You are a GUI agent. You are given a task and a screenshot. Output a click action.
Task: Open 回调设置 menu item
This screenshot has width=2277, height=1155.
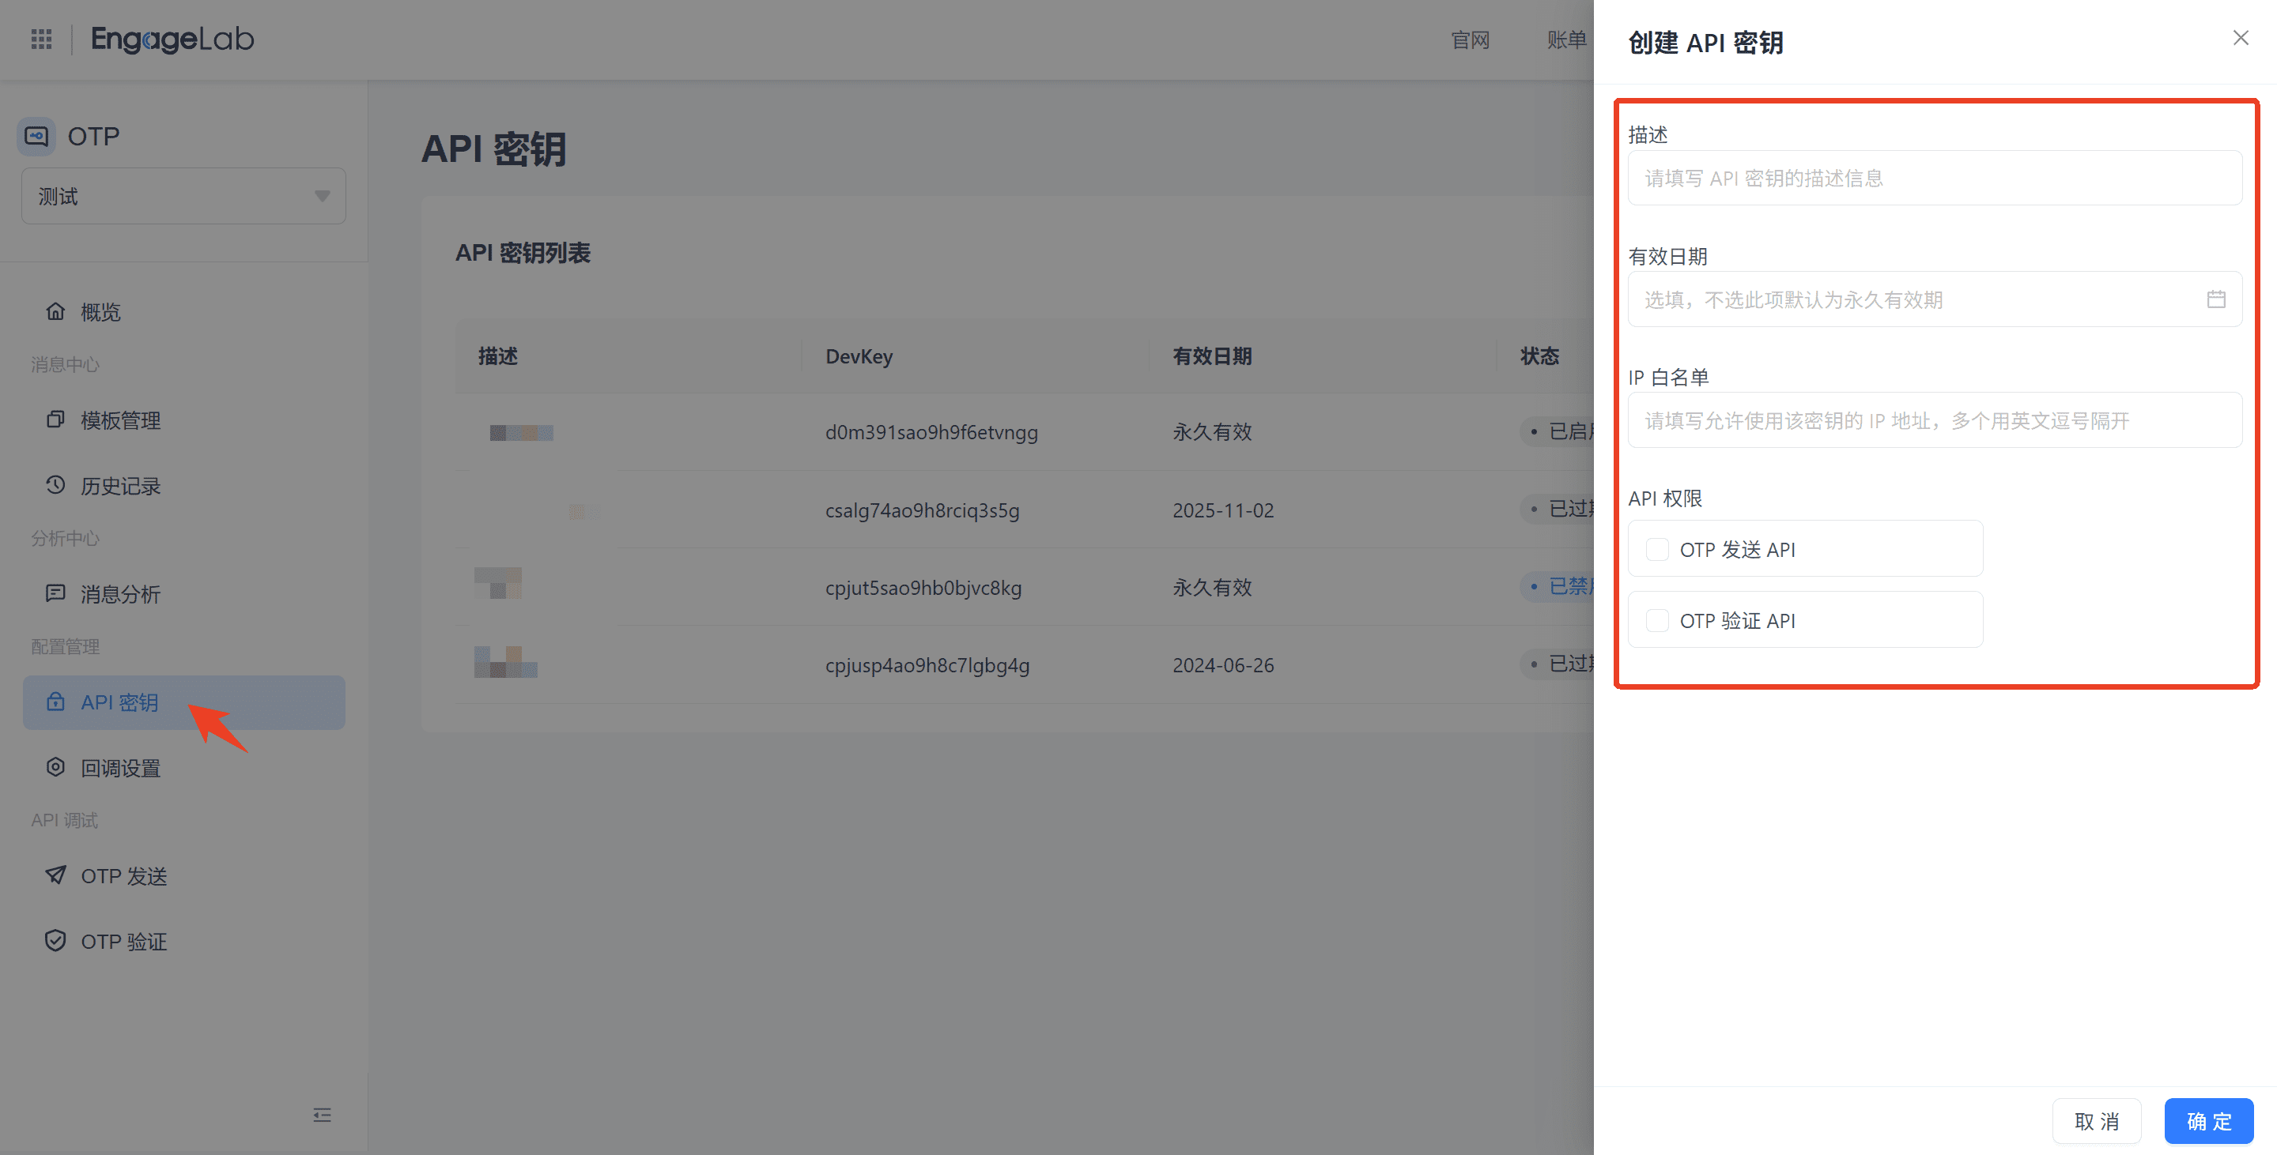tap(121, 768)
